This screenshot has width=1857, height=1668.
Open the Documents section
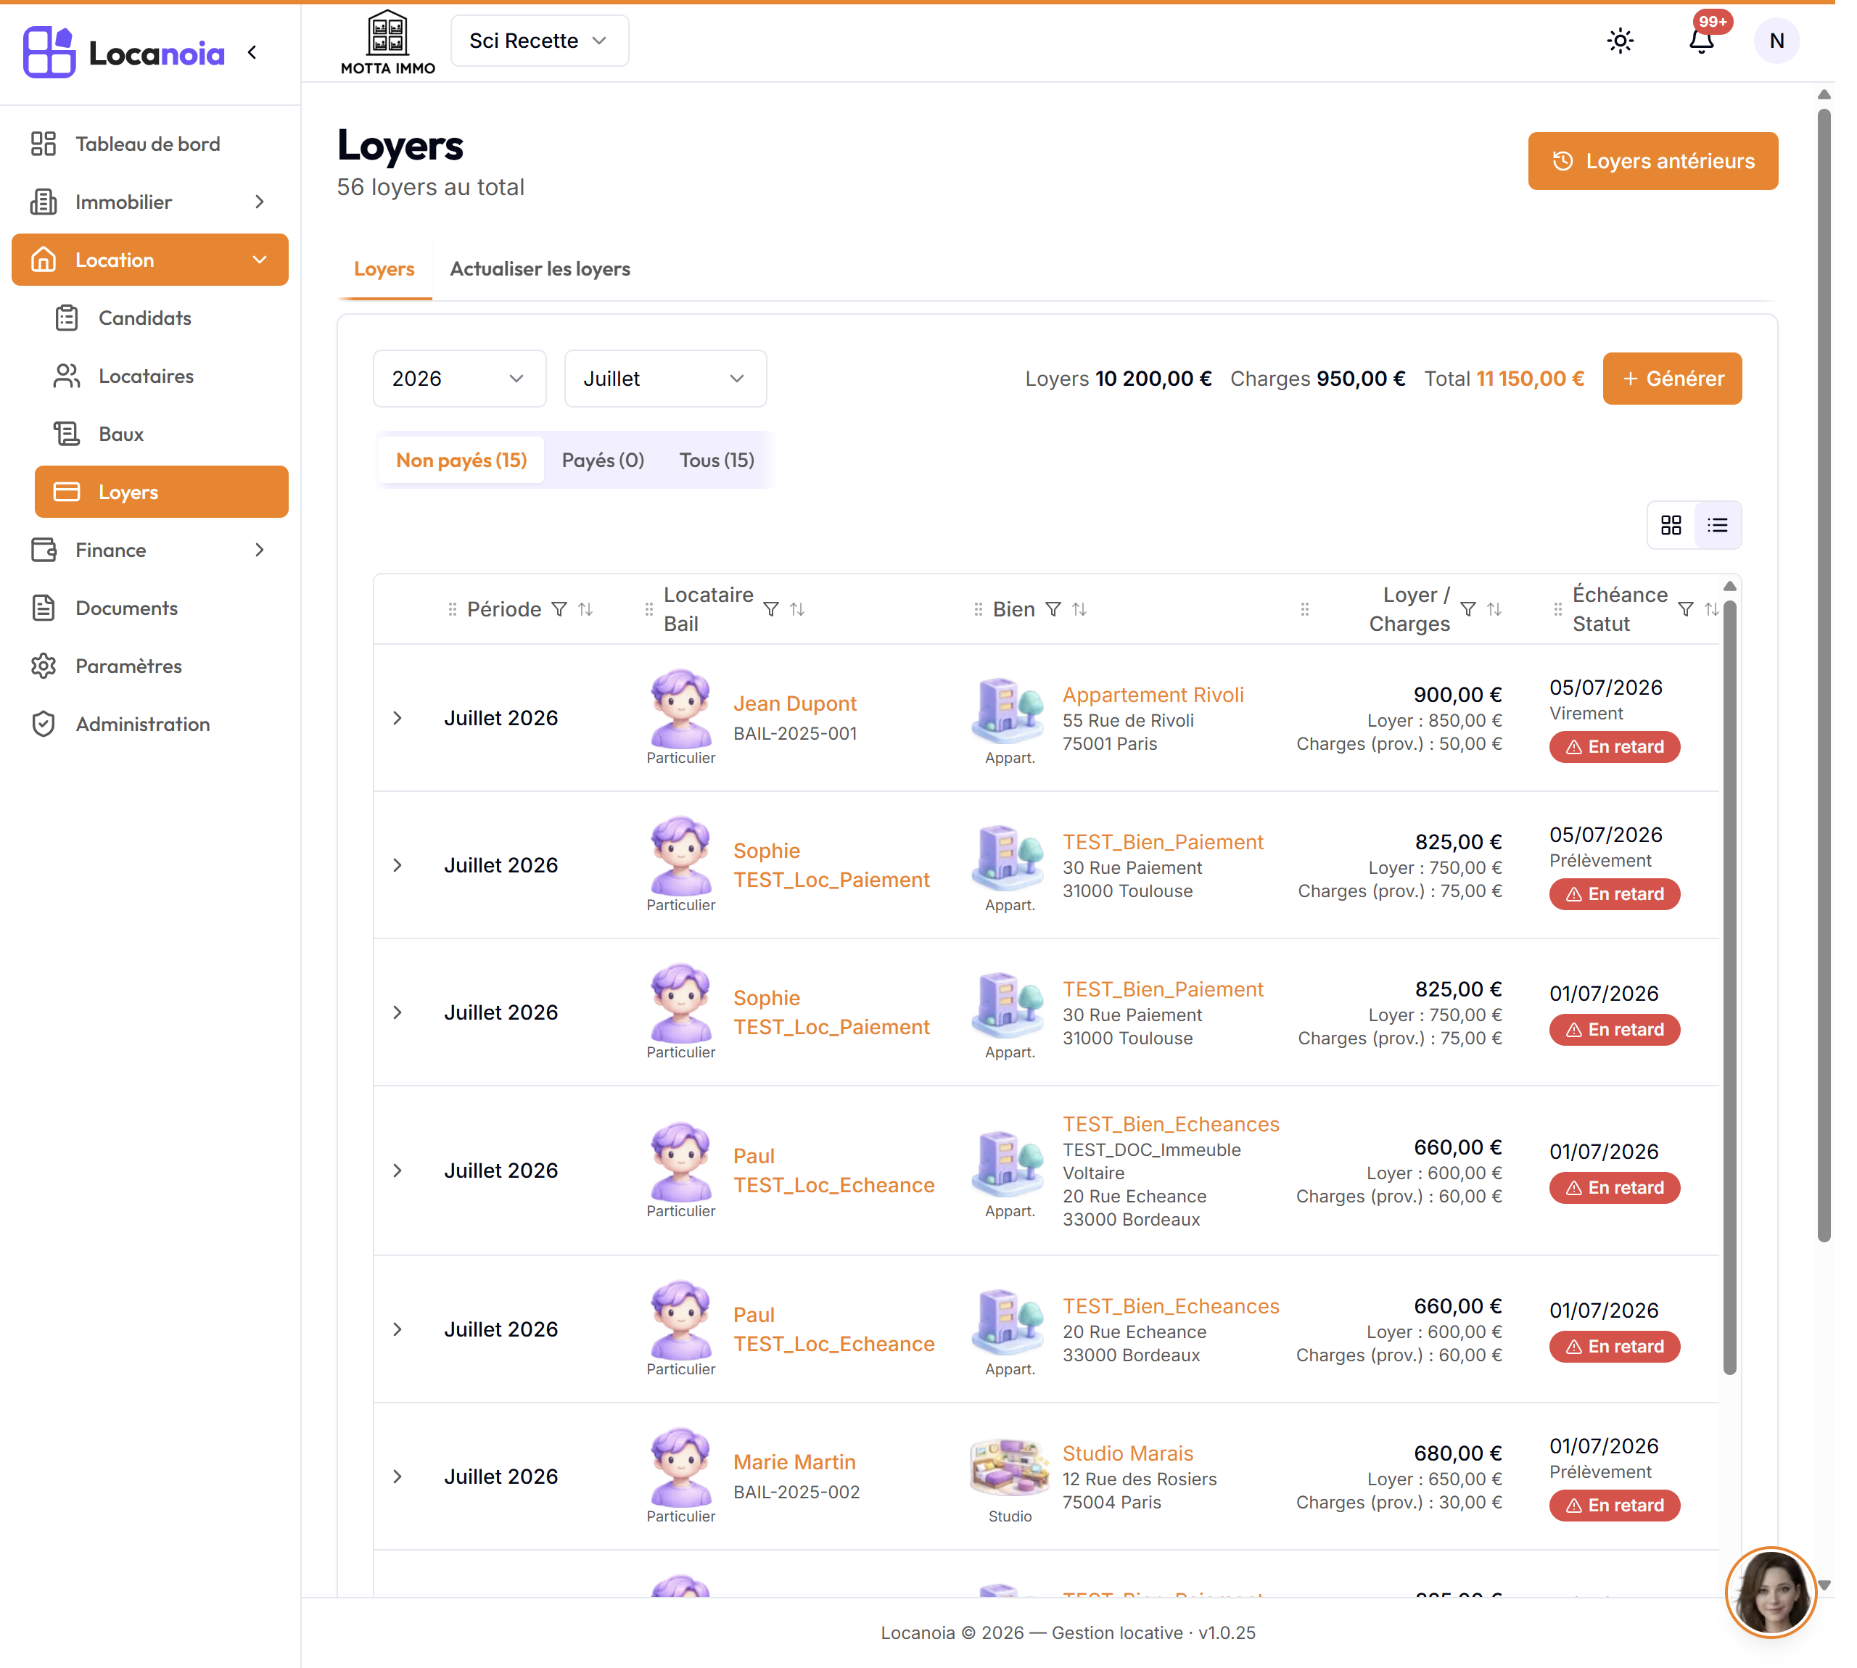coord(149,608)
